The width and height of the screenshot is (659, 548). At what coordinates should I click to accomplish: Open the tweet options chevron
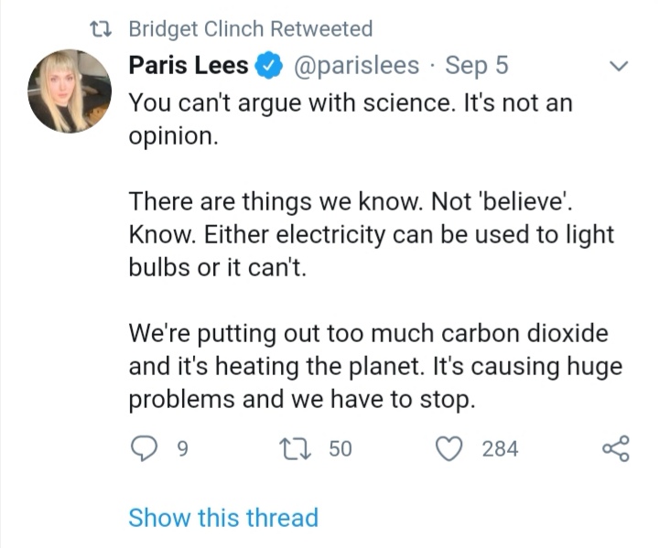coord(620,66)
